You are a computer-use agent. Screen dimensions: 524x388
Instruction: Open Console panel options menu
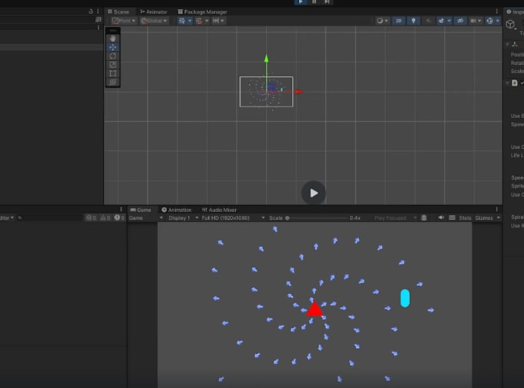[x=121, y=210]
